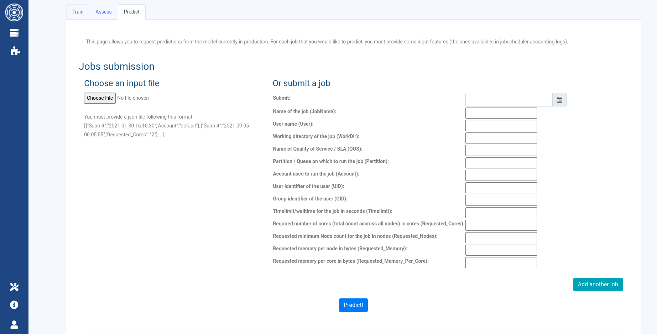Click the Add another job button
This screenshot has height=334, width=657.
(598, 285)
